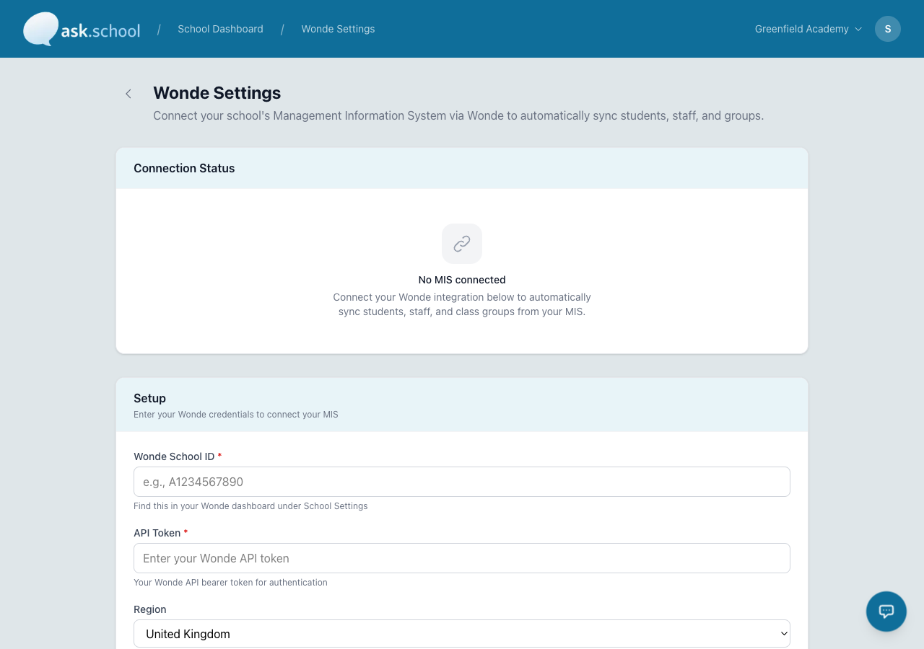This screenshot has height=649, width=924.
Task: Open the Region dropdown showing United Kingdom
Action: click(462, 634)
